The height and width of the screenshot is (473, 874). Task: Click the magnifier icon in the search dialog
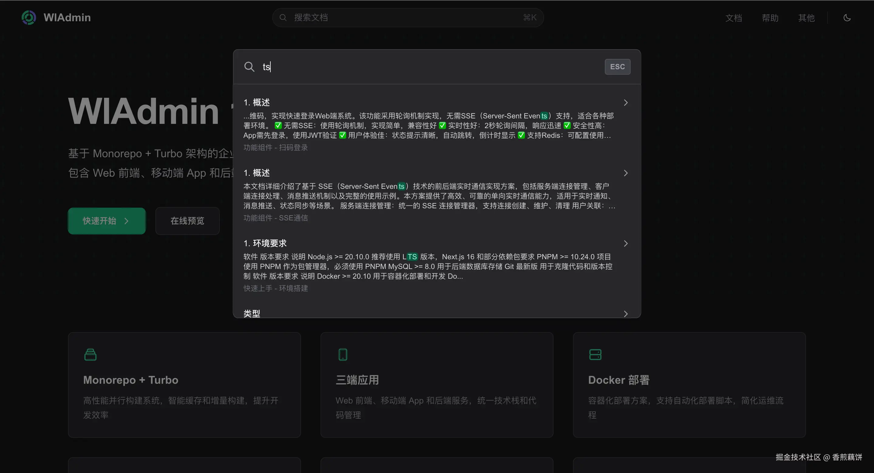pos(249,67)
